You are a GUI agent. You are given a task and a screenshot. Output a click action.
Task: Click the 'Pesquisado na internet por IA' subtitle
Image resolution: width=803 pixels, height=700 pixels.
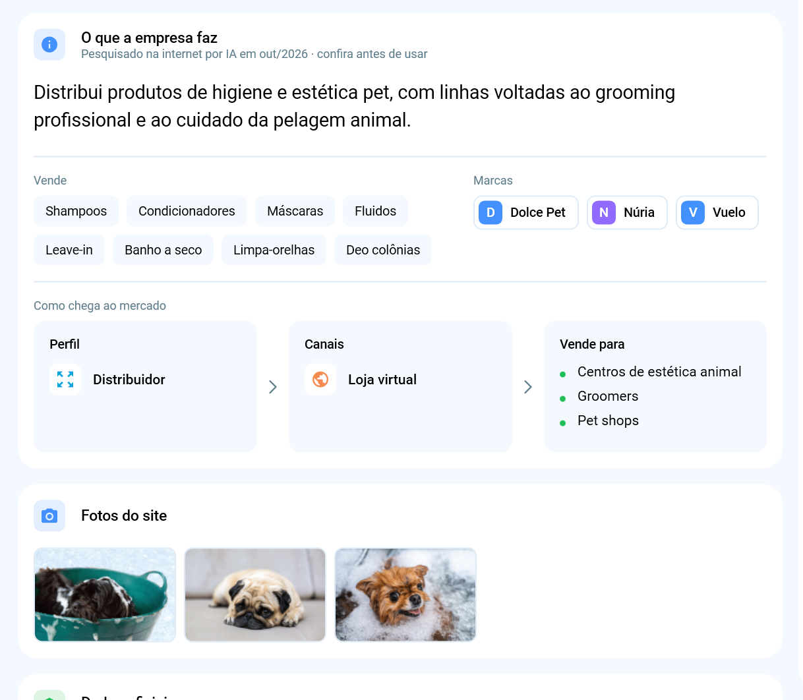[254, 54]
